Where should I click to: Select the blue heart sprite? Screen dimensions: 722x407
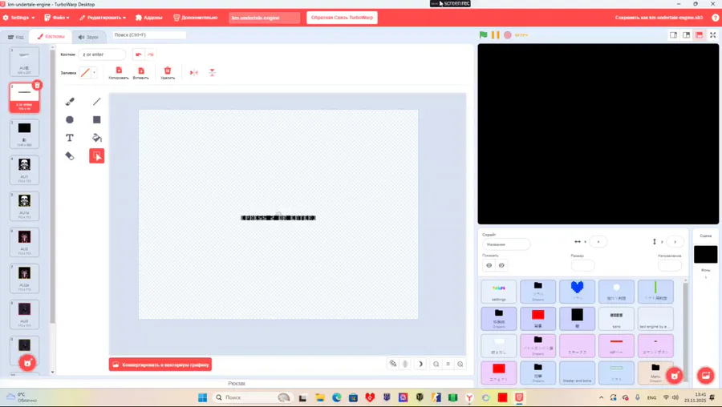(x=577, y=292)
